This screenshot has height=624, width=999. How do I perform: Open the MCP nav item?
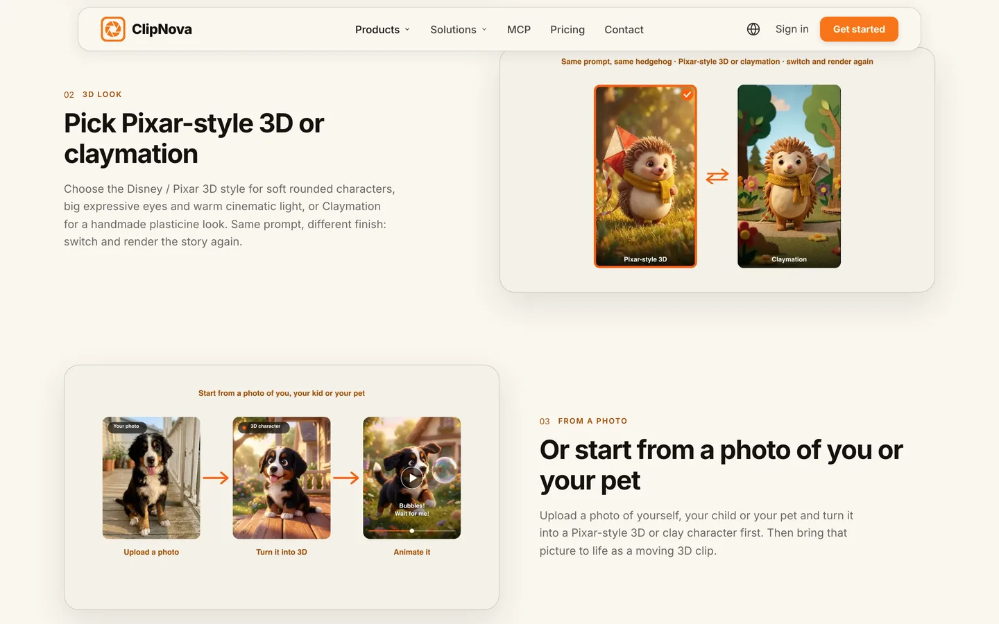(x=519, y=29)
